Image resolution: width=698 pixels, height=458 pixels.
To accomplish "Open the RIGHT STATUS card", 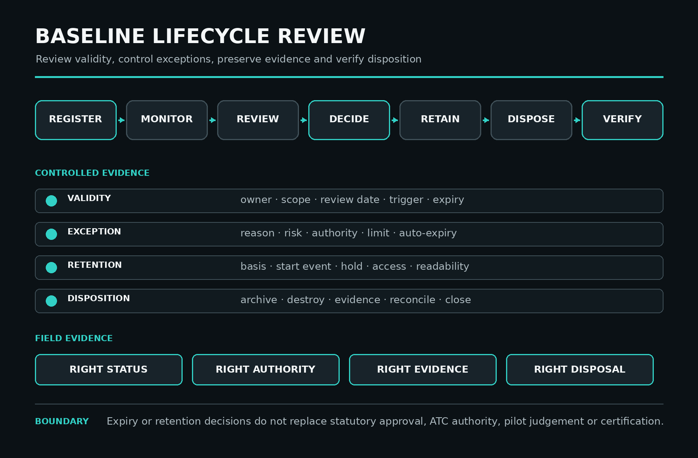I will coord(109,370).
